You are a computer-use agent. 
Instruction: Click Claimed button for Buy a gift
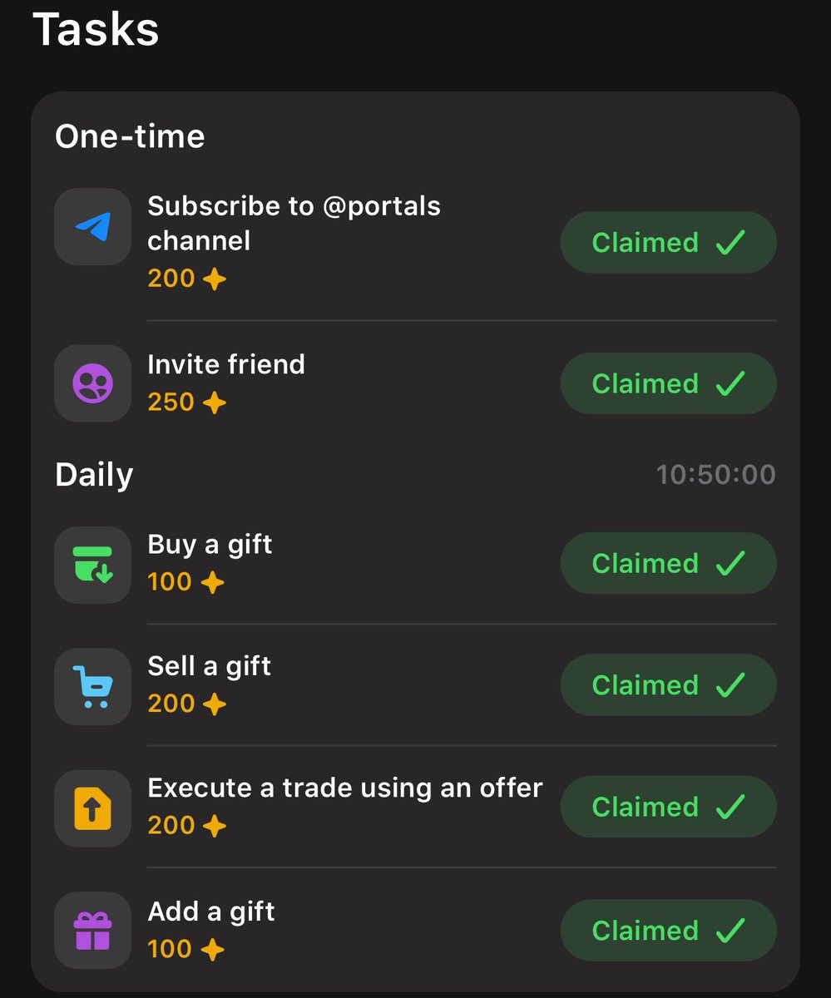[x=669, y=563]
